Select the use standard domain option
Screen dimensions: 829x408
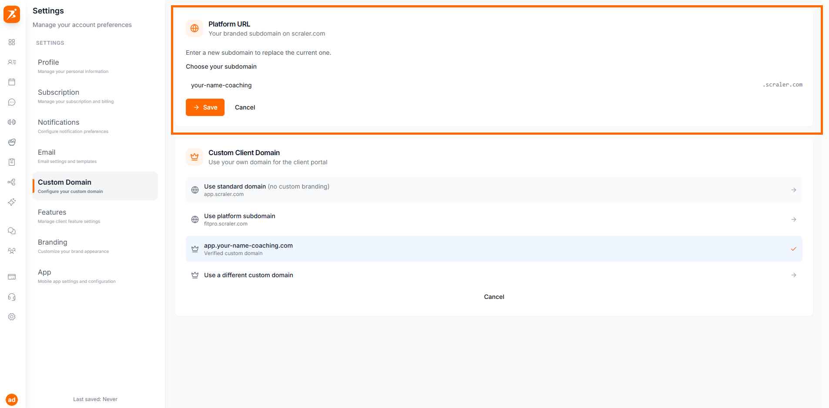point(494,190)
